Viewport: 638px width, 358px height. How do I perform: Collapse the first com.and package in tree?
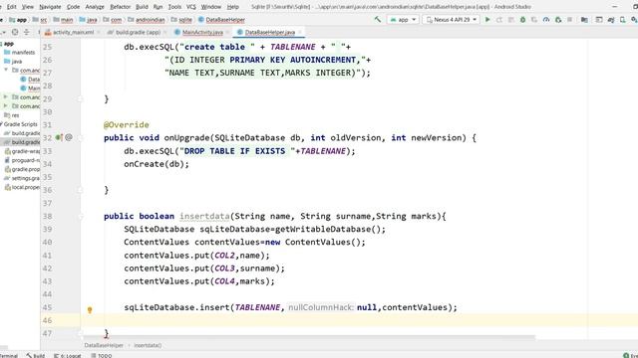pyautogui.click(x=6, y=70)
